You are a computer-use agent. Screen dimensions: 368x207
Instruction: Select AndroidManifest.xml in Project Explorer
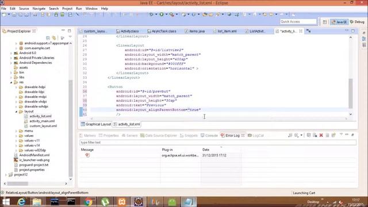tap(34, 155)
